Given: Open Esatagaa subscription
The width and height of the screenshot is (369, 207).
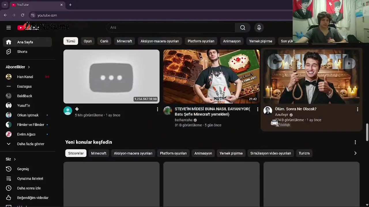Looking at the screenshot, I should point(27,86).
